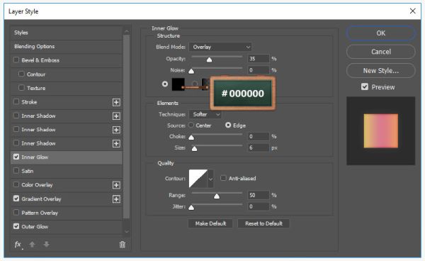Image resolution: width=425 pixels, height=261 pixels.
Task: Click the move effect up arrow
Action: click(x=33, y=245)
